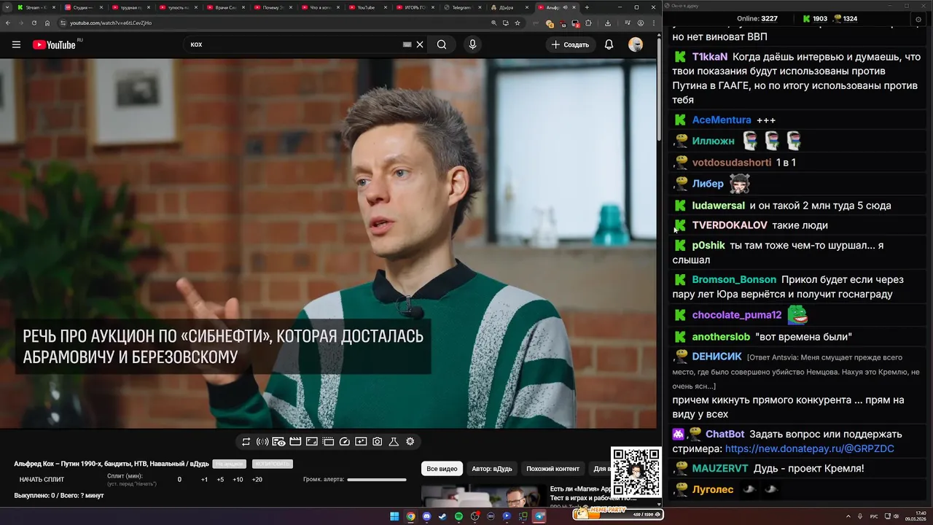Click username AceMentura in chat
This screenshot has width=933, height=525.
(722, 120)
